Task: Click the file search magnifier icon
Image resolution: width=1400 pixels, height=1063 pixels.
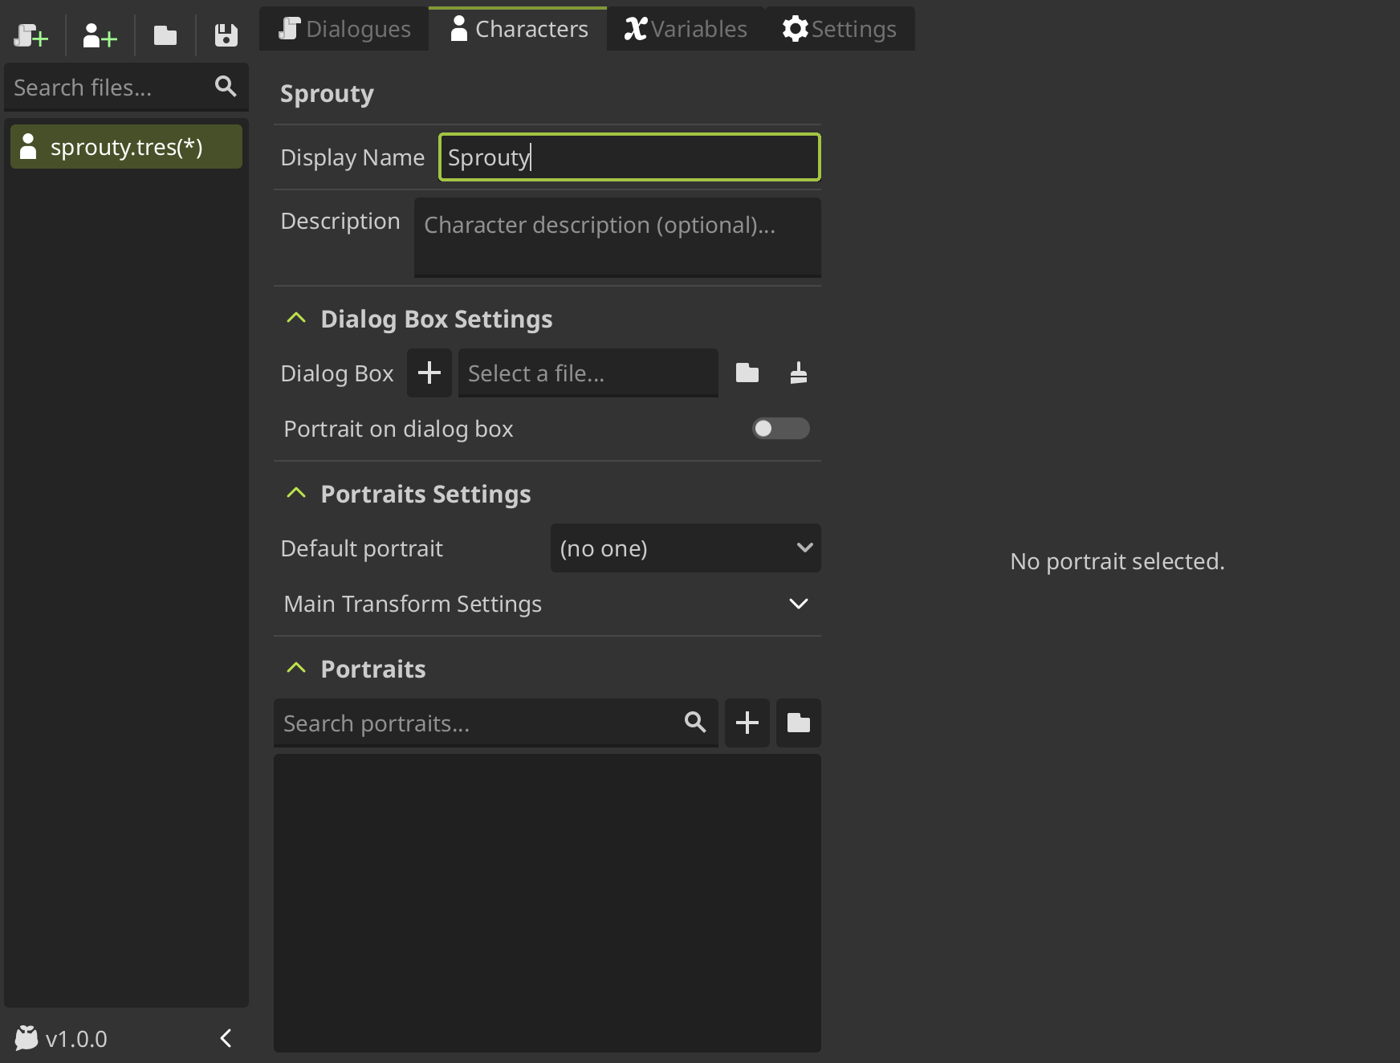Action: click(x=226, y=87)
